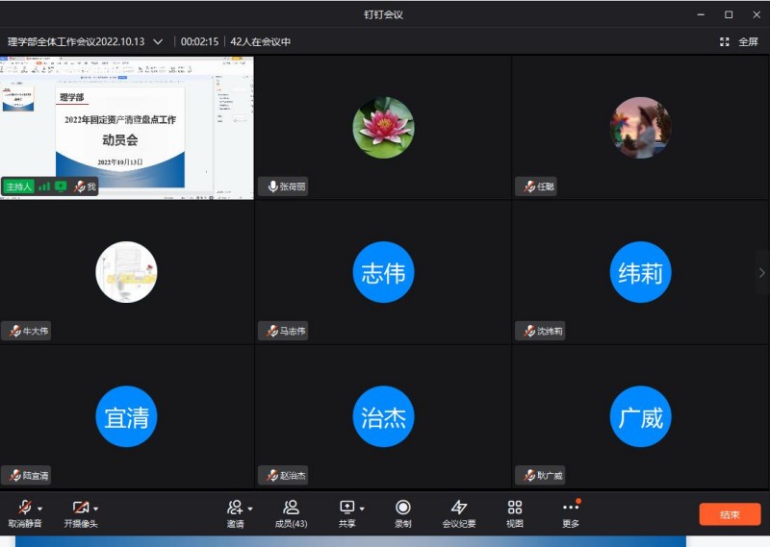
Task: Open the 成员(43) members list
Action: (x=291, y=512)
